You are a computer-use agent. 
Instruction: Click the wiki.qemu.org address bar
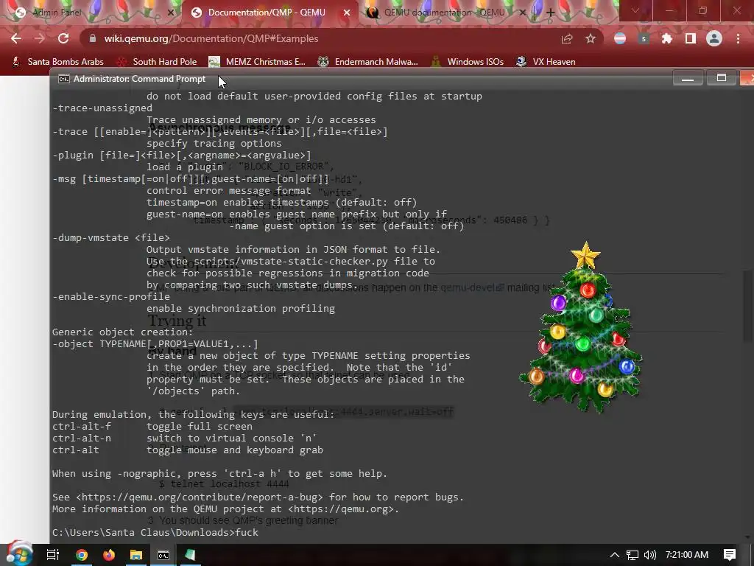[317, 38]
